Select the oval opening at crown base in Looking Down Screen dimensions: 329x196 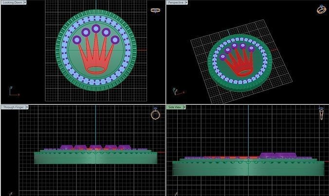[x=96, y=69]
